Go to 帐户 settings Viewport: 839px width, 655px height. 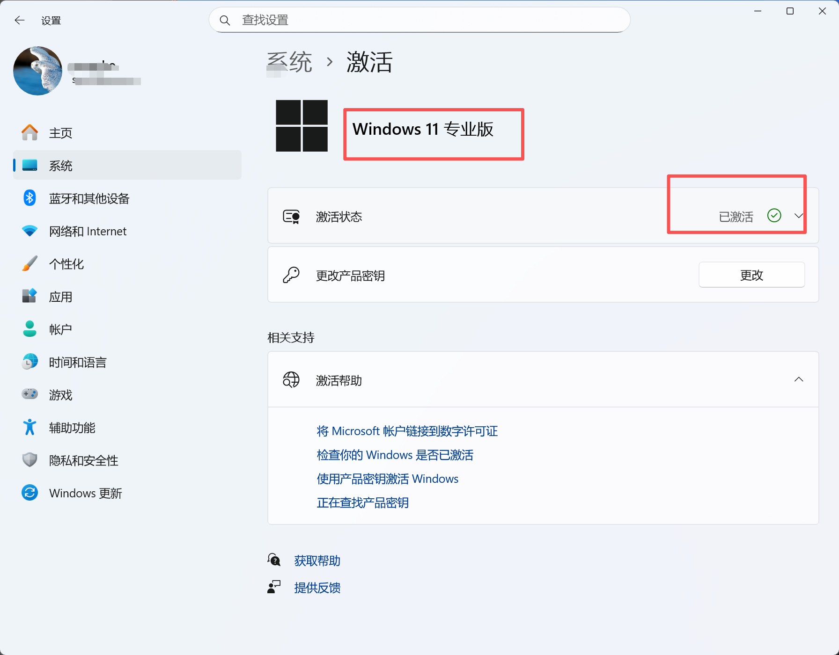(x=61, y=329)
